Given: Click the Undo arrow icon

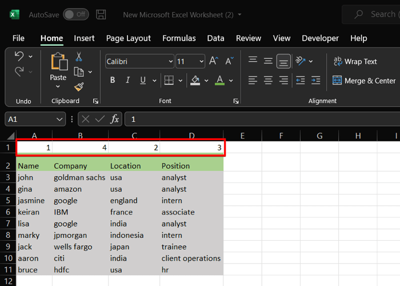Looking at the screenshot, I should (x=19, y=57).
